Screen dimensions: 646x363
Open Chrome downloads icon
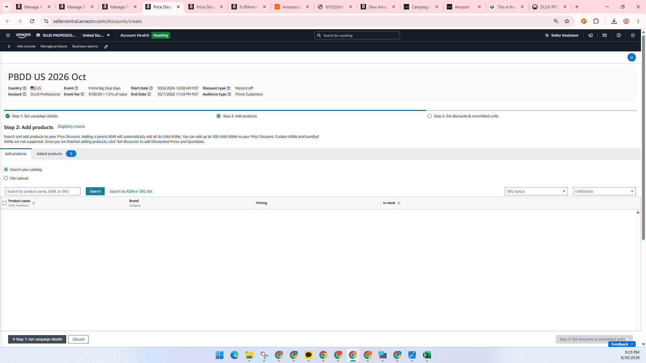pos(614,21)
